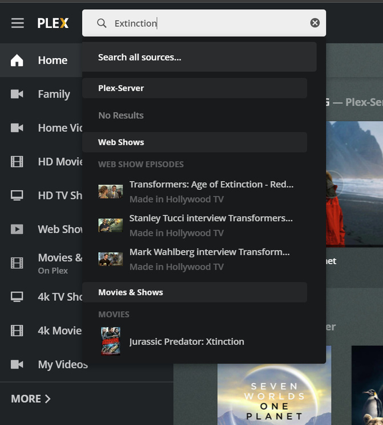Click the 4k TV Shows monitor icon

pos(17,297)
